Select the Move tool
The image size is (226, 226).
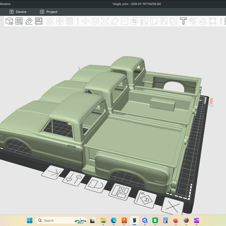[85, 21]
